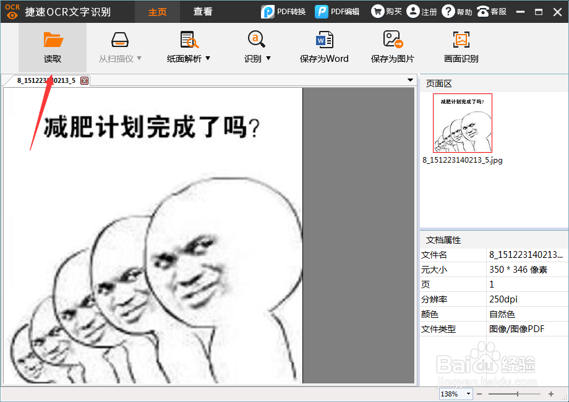Click the 元大小 property label
This screenshot has width=569, height=402.
click(x=434, y=270)
